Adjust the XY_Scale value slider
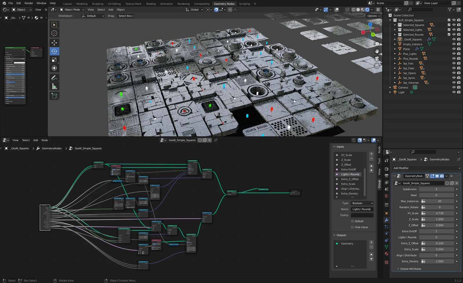The width and height of the screenshot is (463, 283). 439,213
